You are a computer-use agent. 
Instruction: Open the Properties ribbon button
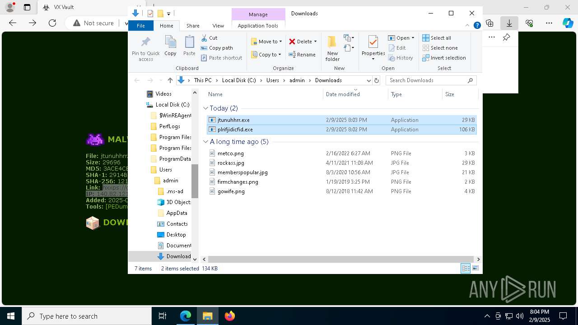click(373, 48)
